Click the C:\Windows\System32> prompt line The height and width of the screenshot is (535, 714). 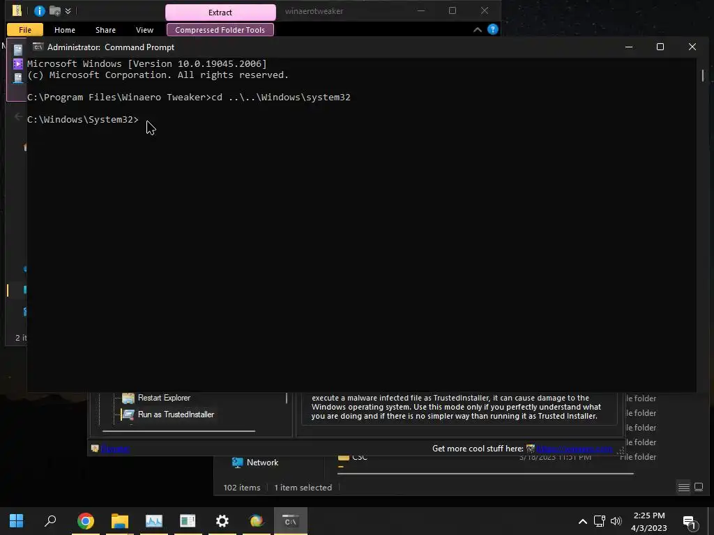83,119
